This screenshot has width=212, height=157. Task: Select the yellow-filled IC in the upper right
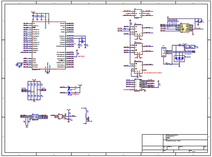[x=184, y=28]
